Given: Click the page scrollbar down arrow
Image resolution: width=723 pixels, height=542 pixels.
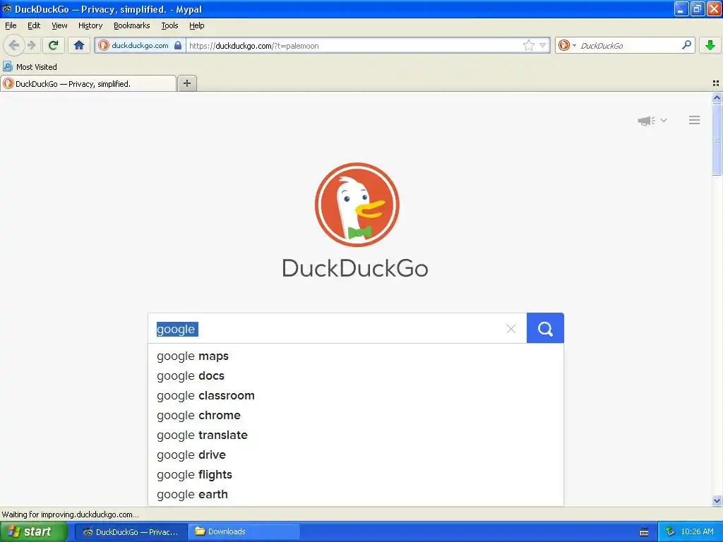Looking at the screenshot, I should click(717, 500).
